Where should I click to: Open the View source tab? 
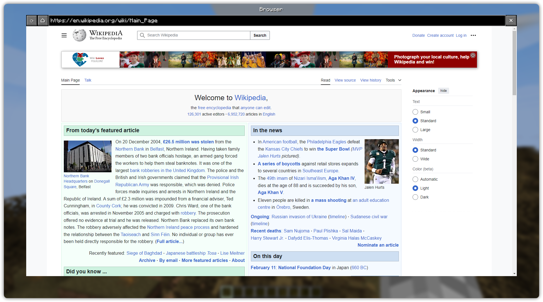pos(345,80)
